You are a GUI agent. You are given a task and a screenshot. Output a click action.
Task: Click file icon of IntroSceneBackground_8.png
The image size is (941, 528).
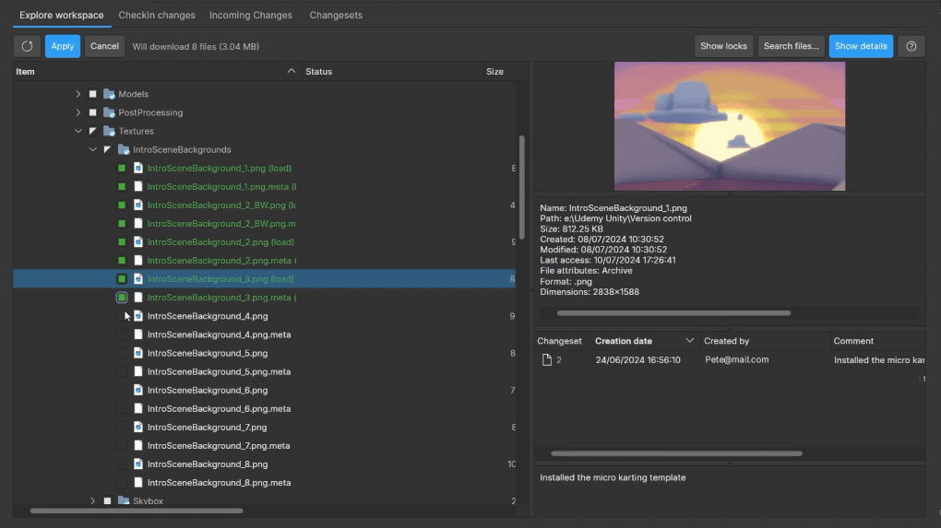pyautogui.click(x=138, y=464)
